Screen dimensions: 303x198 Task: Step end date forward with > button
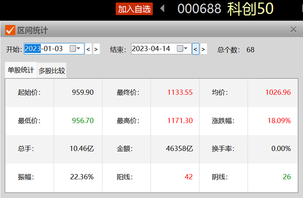tap(204, 49)
